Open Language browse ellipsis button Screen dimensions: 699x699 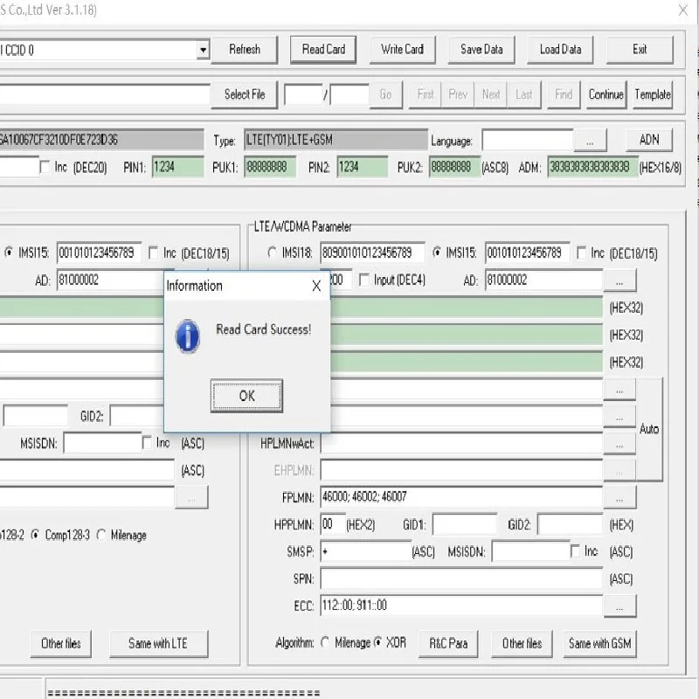point(590,142)
